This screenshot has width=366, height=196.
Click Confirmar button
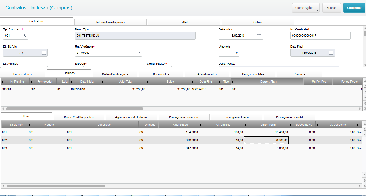(x=354, y=8)
